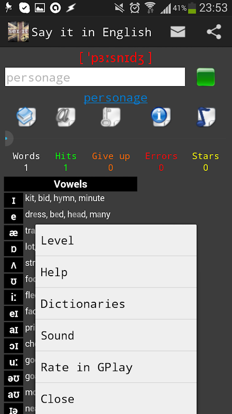The height and width of the screenshot is (414, 232).
Task: Tap the ʊ vowel symbol tile
Action: click(x=13, y=281)
